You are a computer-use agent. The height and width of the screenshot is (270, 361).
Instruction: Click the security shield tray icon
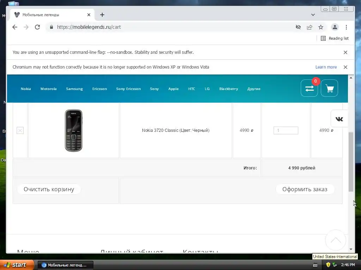pos(328,265)
